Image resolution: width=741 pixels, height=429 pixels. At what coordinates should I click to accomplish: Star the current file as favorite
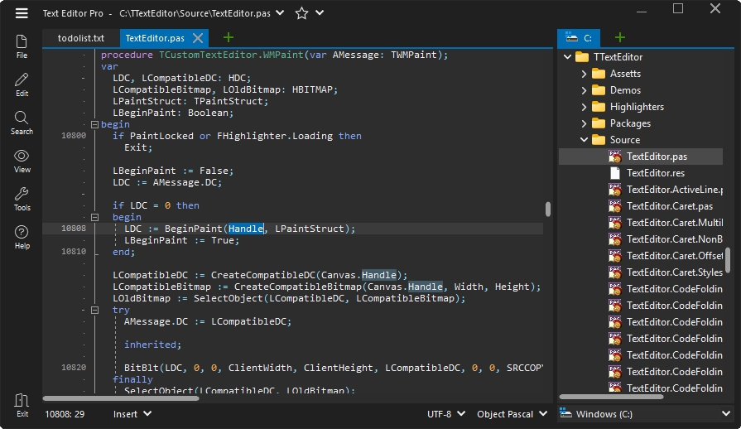[x=302, y=13]
